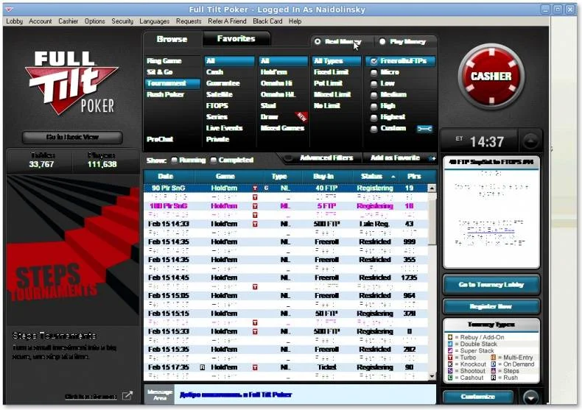This screenshot has width=582, height=410.
Task: Select the Play Money radio button
Action: [382, 41]
